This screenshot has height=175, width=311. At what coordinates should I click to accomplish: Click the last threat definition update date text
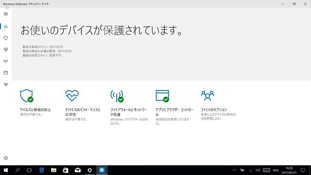click(47, 51)
